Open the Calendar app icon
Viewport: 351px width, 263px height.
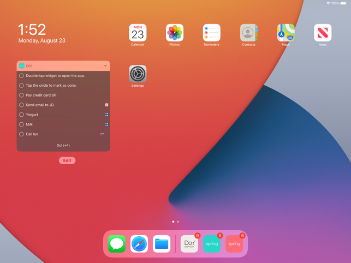(x=138, y=33)
